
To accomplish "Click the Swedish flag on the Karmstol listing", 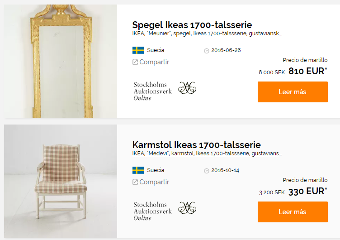I will point(138,170).
